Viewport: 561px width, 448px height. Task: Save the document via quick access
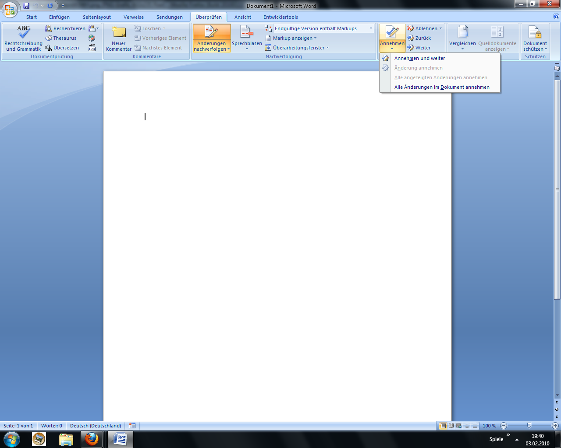tap(26, 6)
